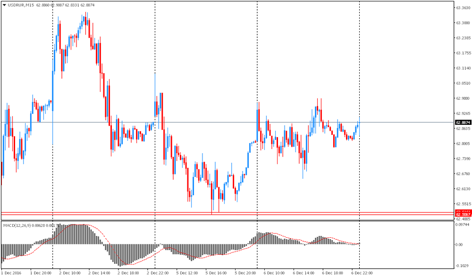Click time label 5 Dec 20:00

[245, 273]
